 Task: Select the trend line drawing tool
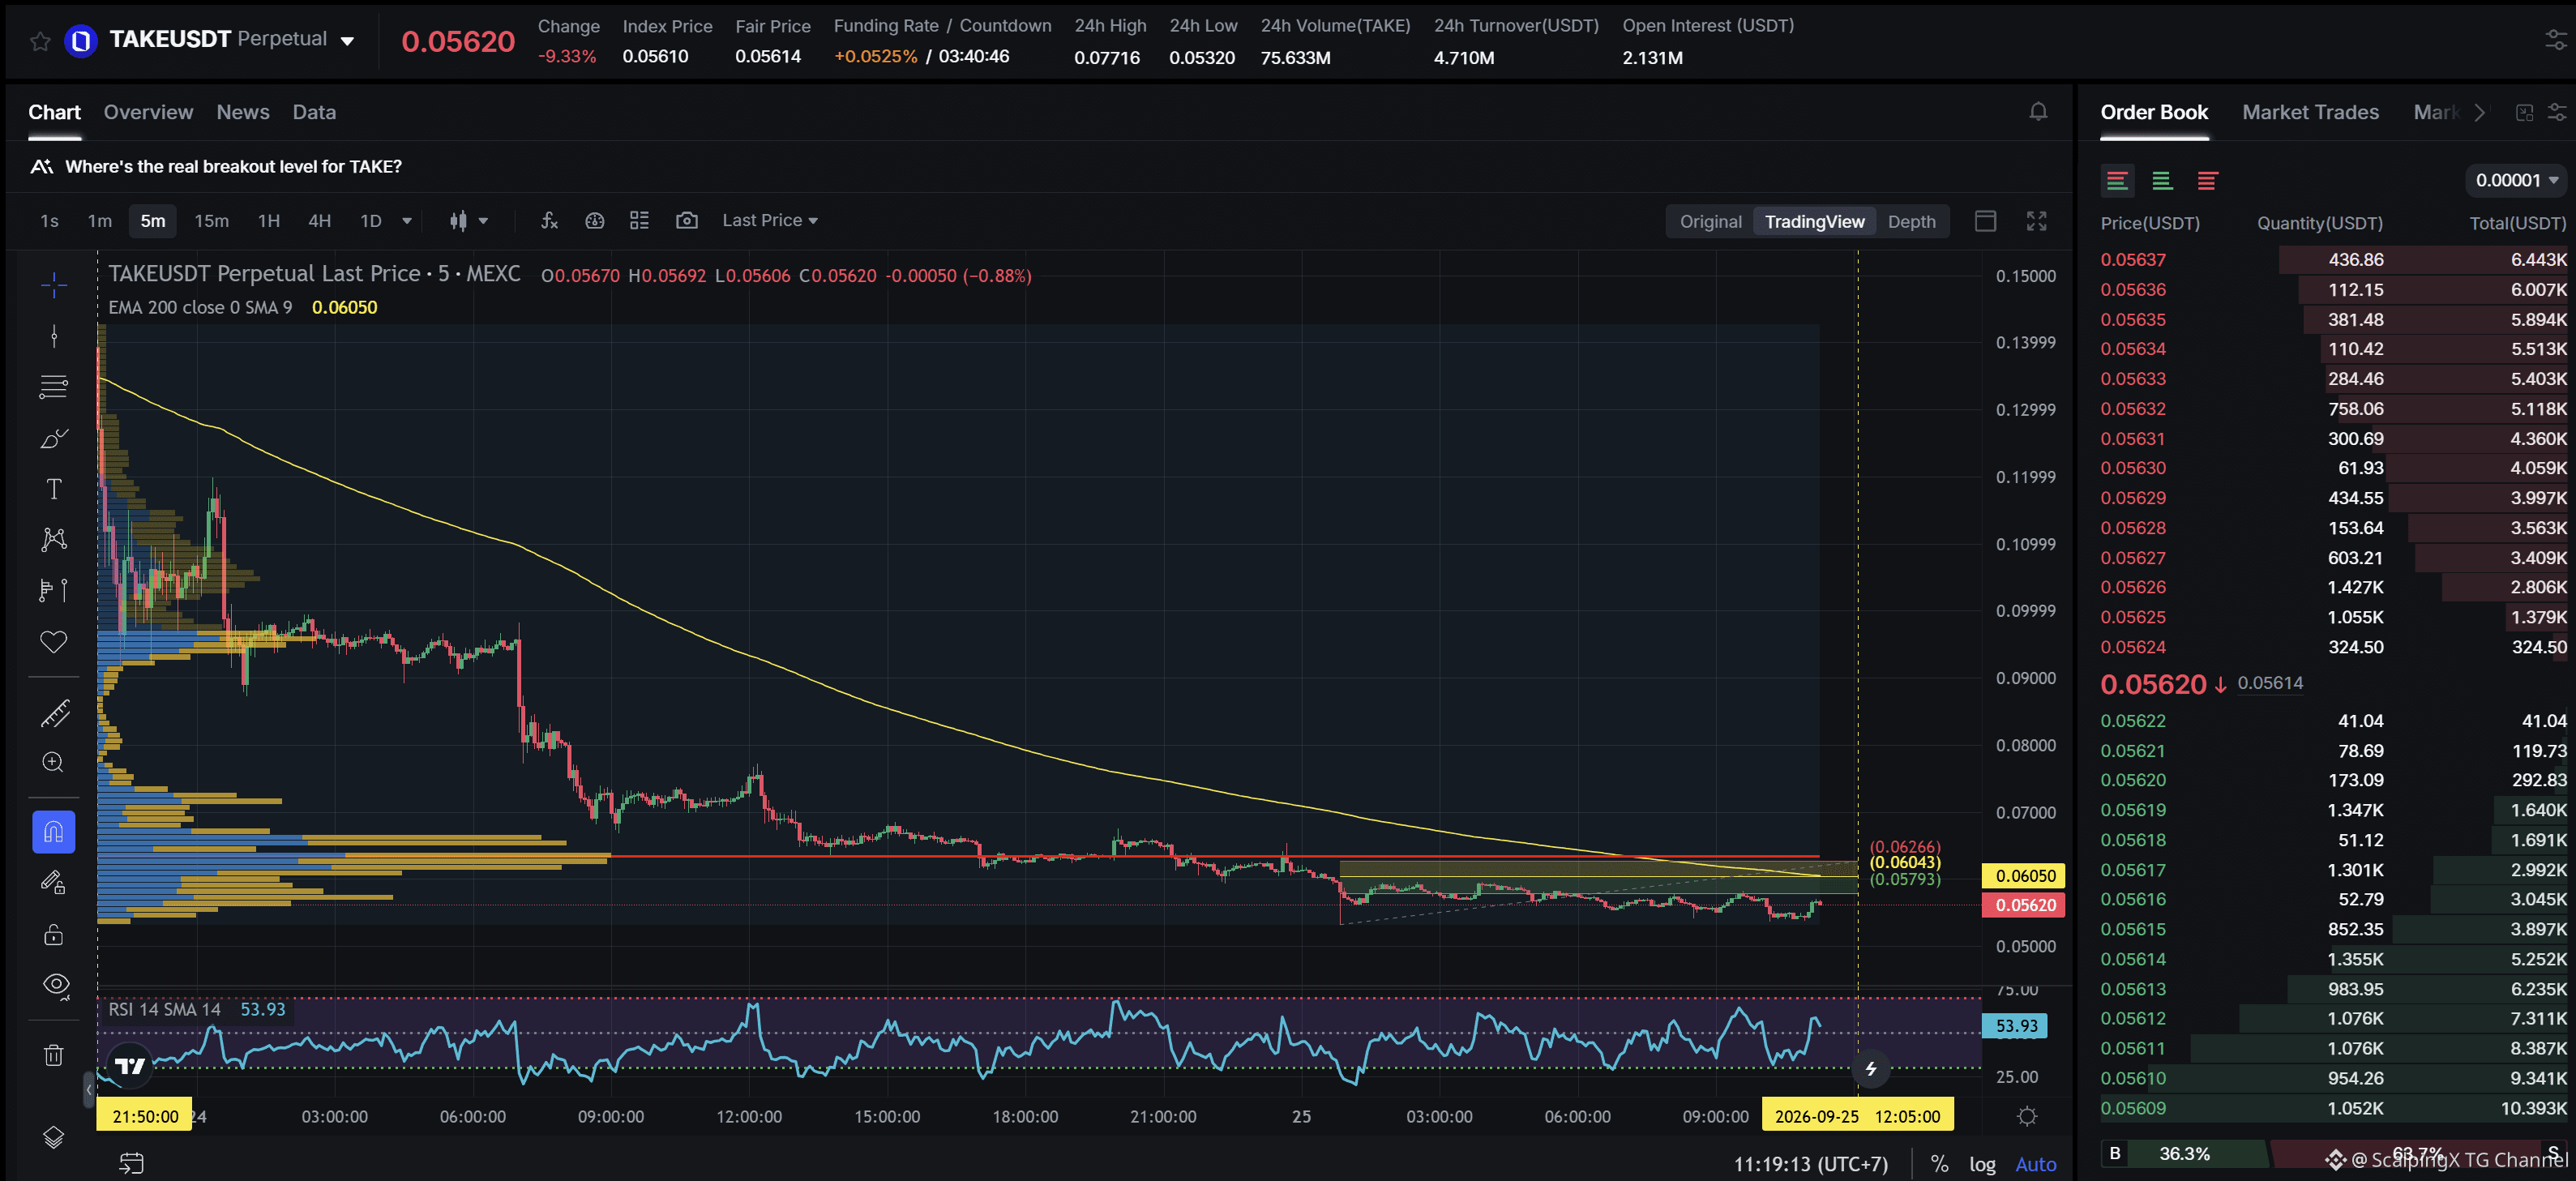[x=54, y=336]
